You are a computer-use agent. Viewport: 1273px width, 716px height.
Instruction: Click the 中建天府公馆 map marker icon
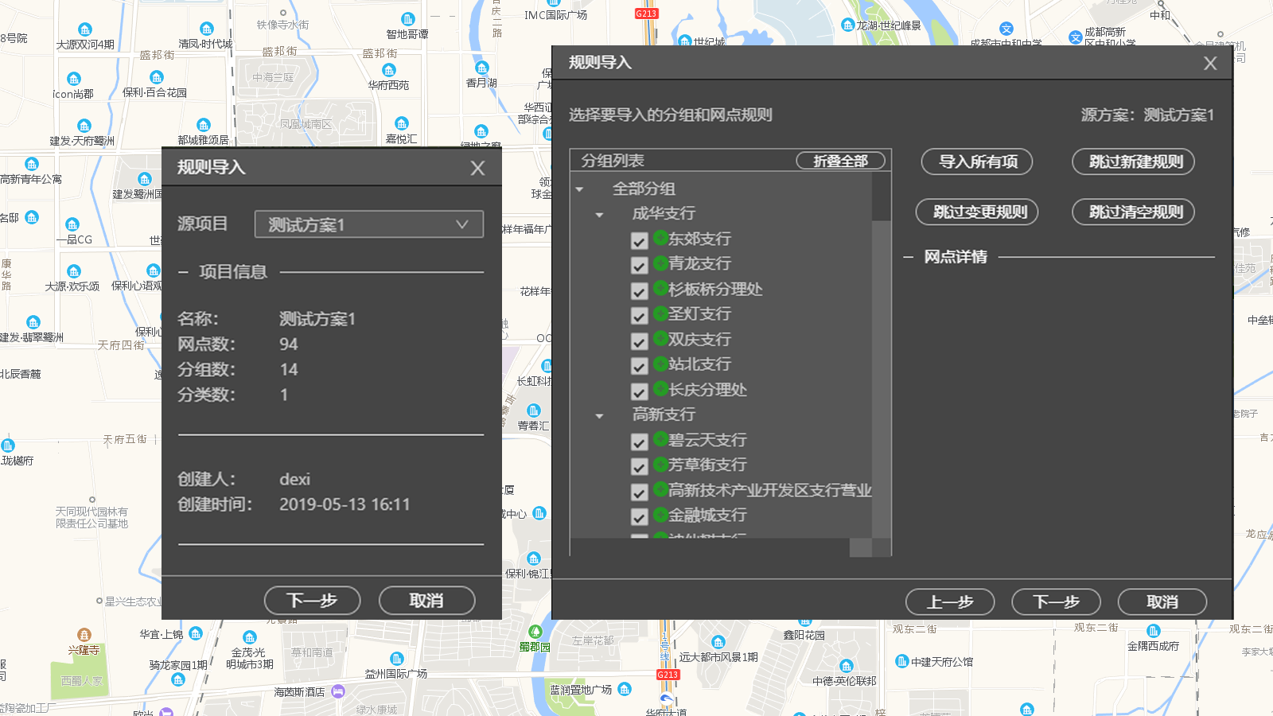[902, 661]
